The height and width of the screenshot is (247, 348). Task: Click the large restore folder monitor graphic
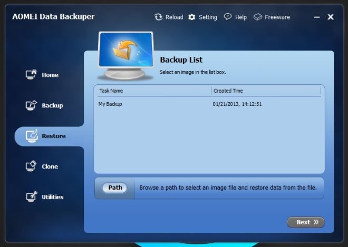126,55
